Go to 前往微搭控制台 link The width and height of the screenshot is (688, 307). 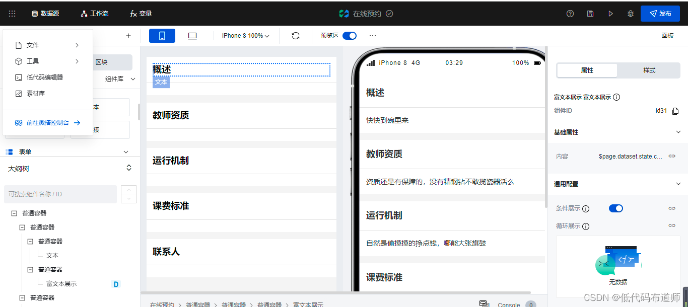coord(48,123)
